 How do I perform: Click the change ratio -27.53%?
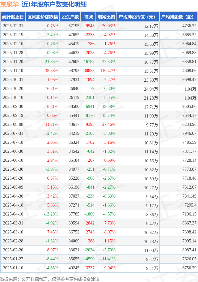(108, 62)
